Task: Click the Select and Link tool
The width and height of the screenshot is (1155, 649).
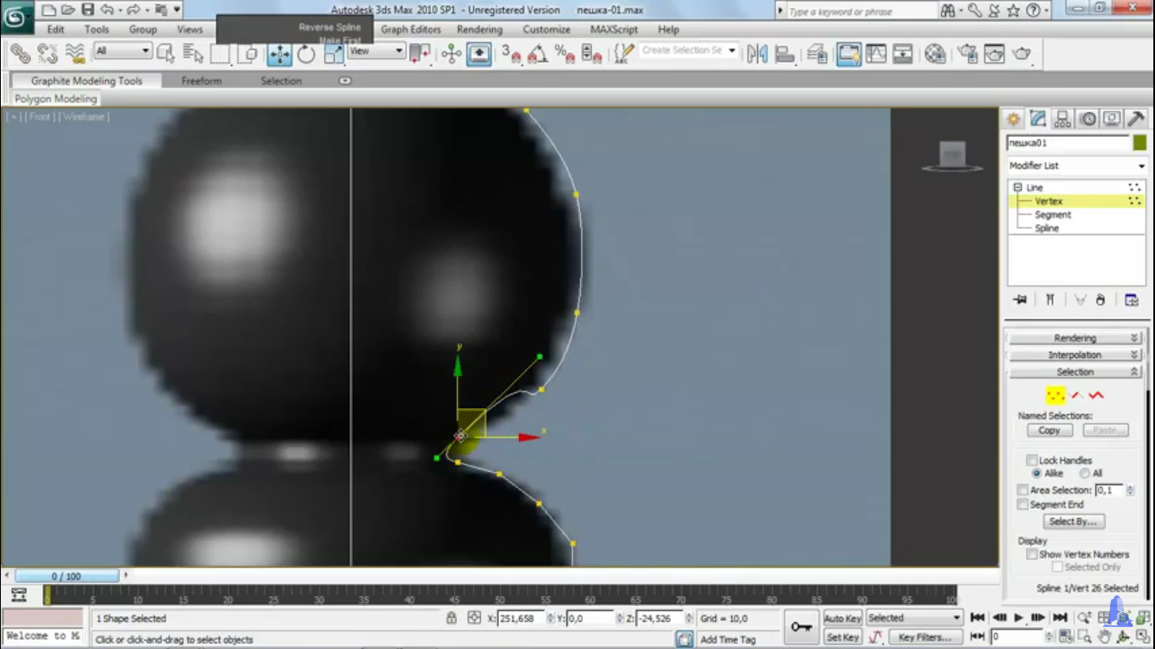Action: click(x=20, y=54)
